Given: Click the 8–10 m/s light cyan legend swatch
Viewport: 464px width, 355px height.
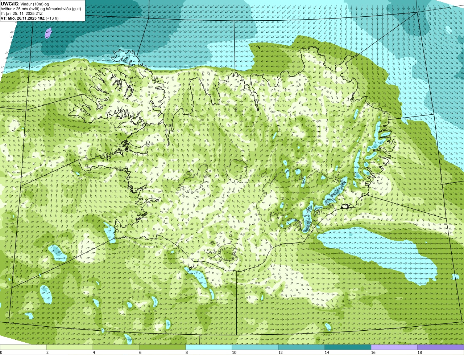Looking at the screenshot, I should pos(209,347).
